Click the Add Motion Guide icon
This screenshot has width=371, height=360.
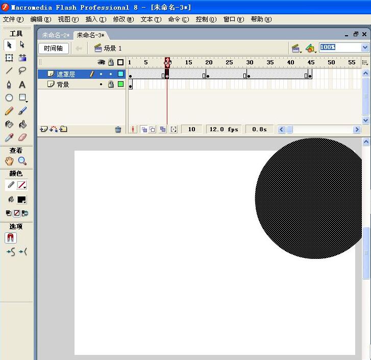click(54, 129)
